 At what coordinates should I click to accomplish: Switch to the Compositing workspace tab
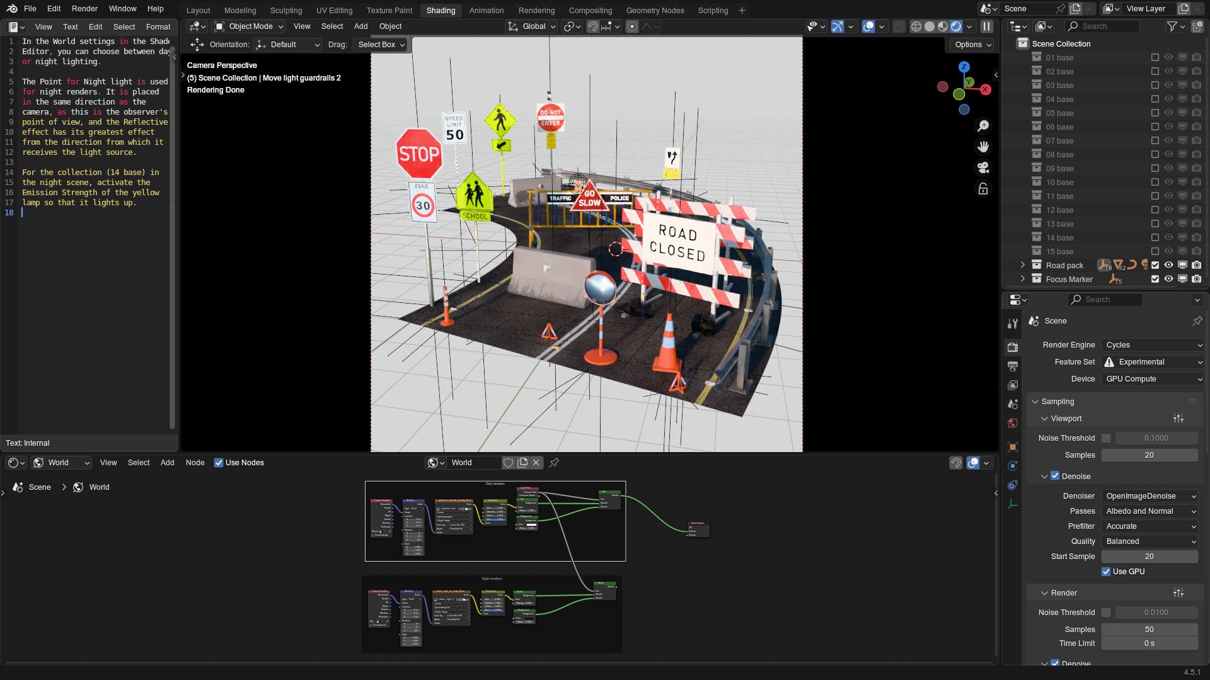(x=590, y=10)
